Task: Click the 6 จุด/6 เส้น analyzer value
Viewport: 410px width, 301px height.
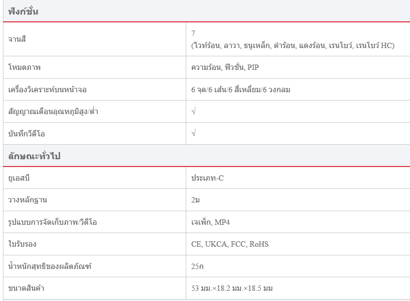Action: (241, 90)
